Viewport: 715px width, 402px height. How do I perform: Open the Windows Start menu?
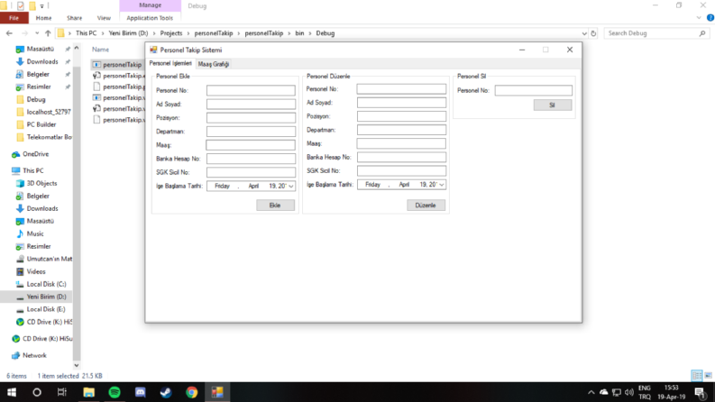(x=12, y=392)
